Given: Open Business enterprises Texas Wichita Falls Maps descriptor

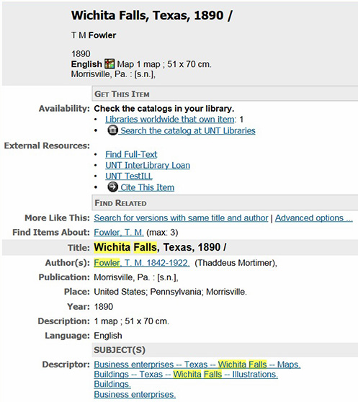Looking at the screenshot, I should pyautogui.click(x=197, y=365).
